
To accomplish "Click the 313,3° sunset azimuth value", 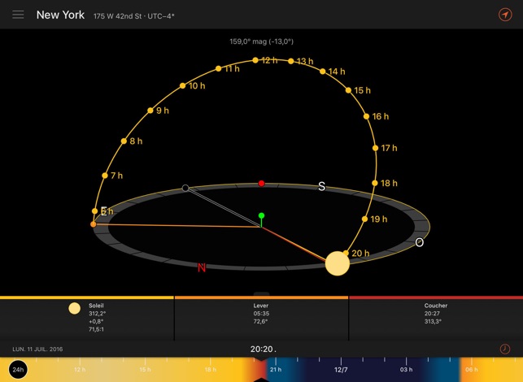I will [433, 321].
